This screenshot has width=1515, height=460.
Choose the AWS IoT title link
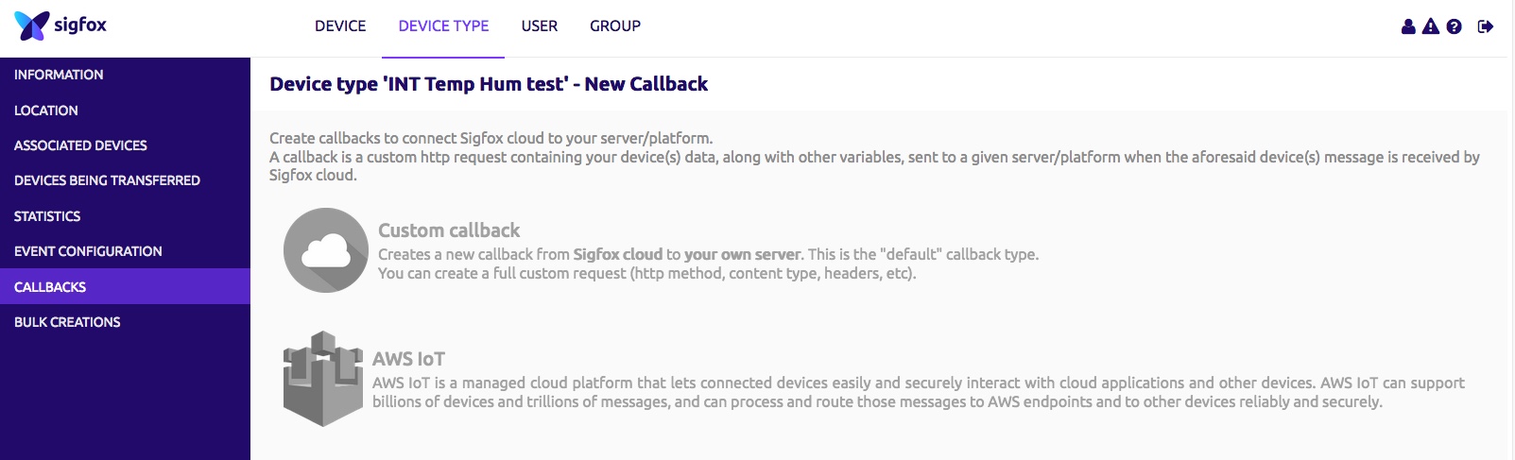[408, 359]
